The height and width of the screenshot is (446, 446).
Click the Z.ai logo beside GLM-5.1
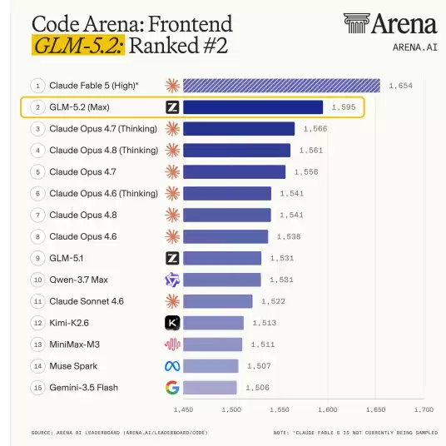click(x=172, y=258)
